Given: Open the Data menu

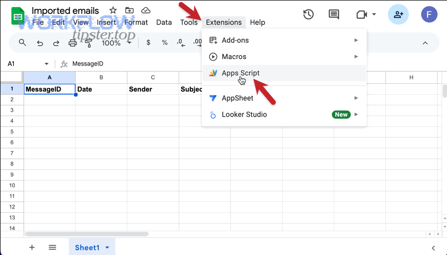Looking at the screenshot, I should point(164,22).
